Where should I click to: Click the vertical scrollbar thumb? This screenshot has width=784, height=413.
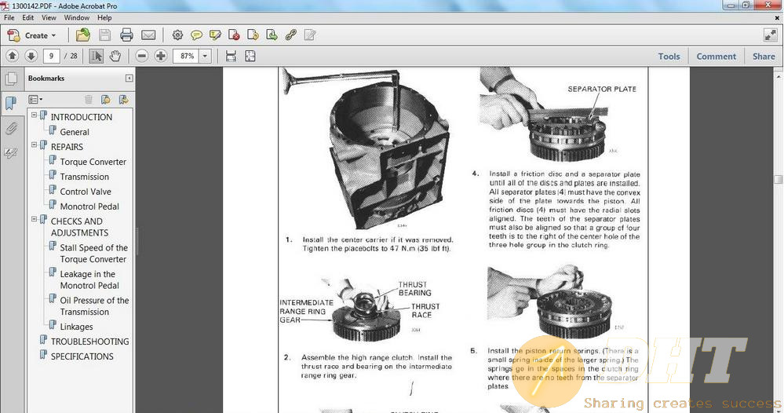point(779,179)
